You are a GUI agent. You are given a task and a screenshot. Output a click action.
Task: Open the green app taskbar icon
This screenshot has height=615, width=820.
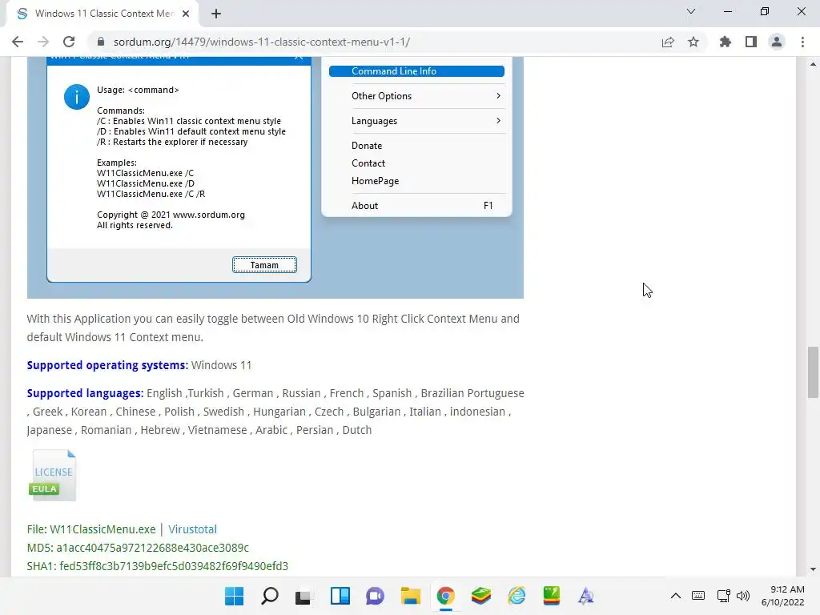(552, 596)
